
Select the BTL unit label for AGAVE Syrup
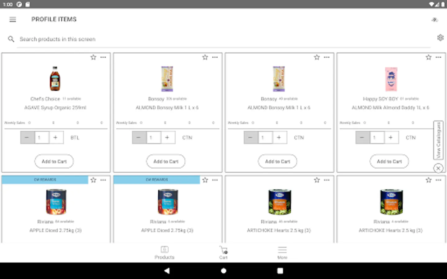[75, 138]
